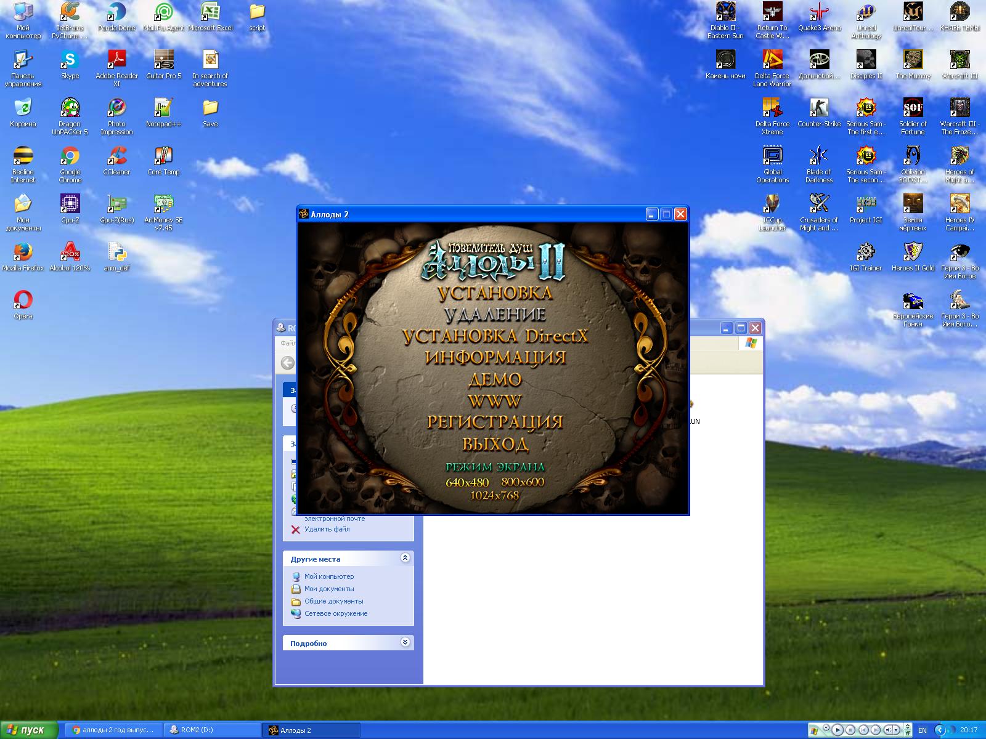This screenshot has width=986, height=739.
Task: Select Alcohol 120% desktop icon
Action: pyautogui.click(x=70, y=257)
